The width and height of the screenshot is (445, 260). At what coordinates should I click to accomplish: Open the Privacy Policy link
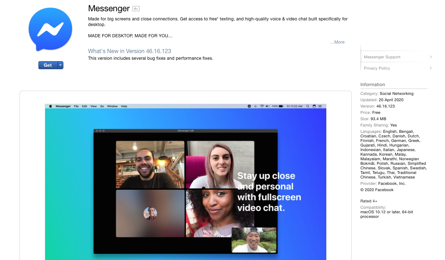click(377, 68)
